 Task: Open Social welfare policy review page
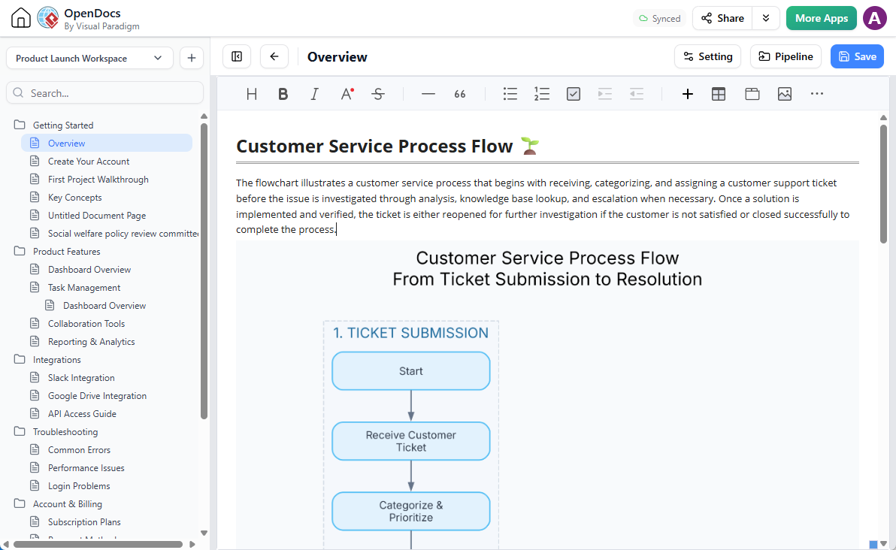[x=123, y=233]
